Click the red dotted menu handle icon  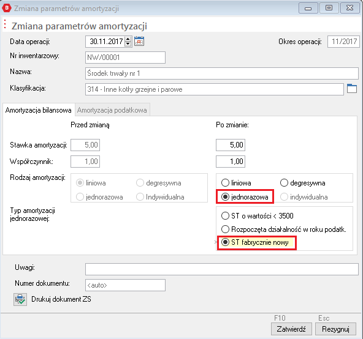pos(5,24)
